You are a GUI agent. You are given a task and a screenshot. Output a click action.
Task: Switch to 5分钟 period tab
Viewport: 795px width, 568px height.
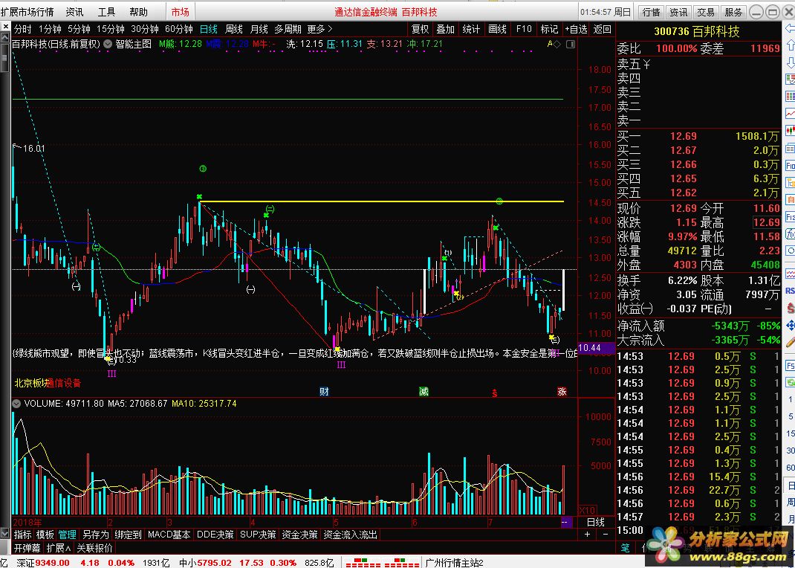pyautogui.click(x=79, y=29)
